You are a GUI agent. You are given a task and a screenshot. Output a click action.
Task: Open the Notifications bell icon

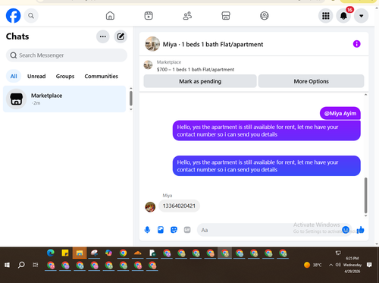click(x=343, y=16)
